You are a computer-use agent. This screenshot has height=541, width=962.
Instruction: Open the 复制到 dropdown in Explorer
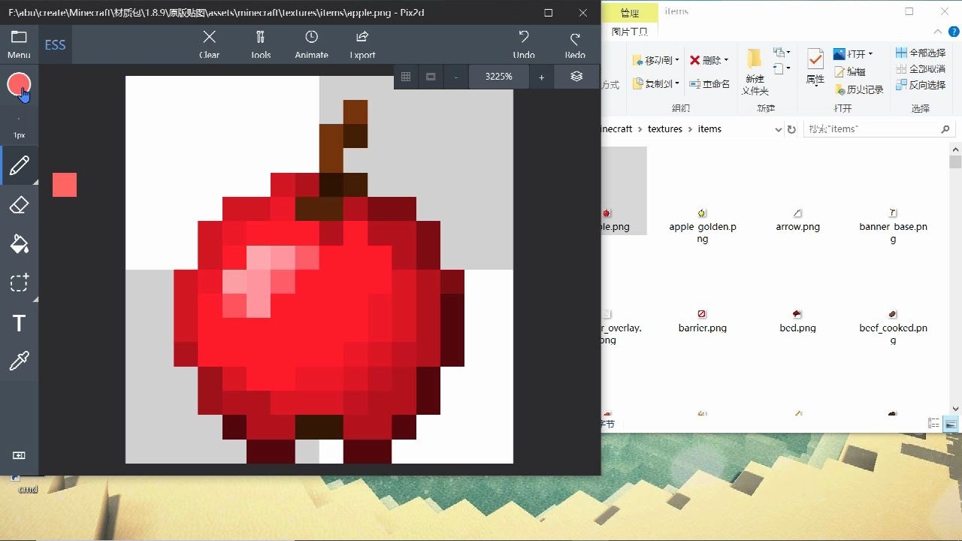click(x=656, y=83)
